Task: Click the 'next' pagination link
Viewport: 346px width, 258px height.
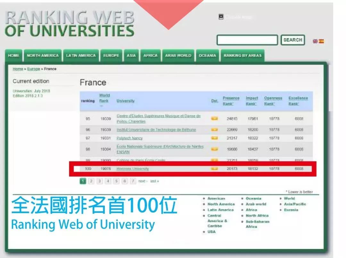Action: [143, 181]
